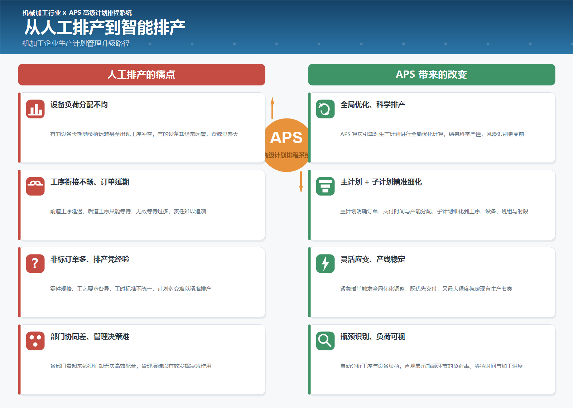The height and width of the screenshot is (408, 573).
Task: Click the subtitle 机加工企业生产计划管理升级路径
Action: pos(76,43)
